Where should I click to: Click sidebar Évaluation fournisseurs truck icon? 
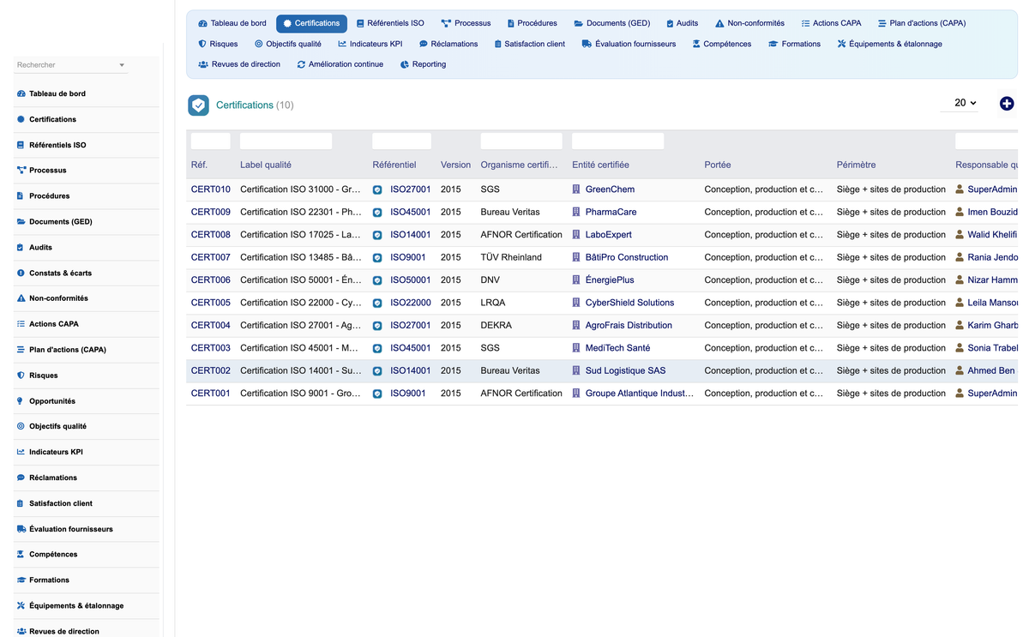point(21,529)
